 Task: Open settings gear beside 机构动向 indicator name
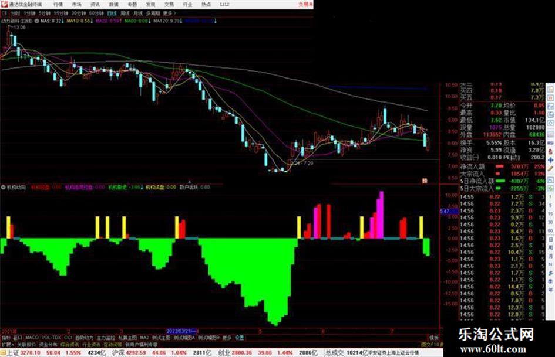(4, 187)
